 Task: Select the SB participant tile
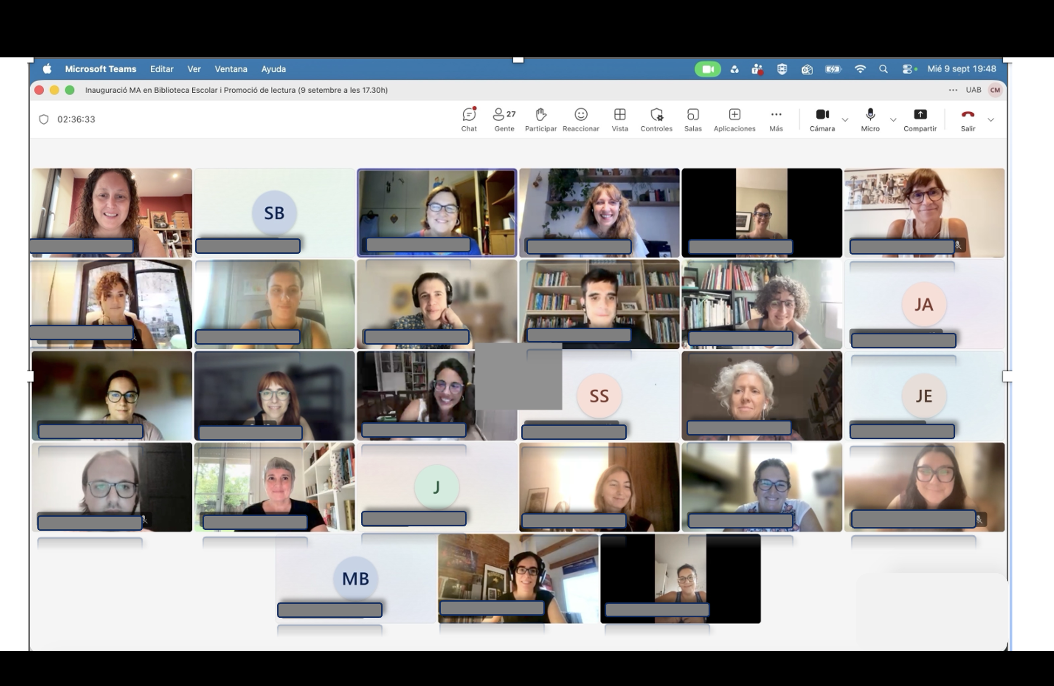[x=275, y=213]
